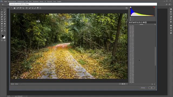This screenshot has width=173, height=97.
Task: Open the Tone Curve panel tab
Action: click(x=132, y=22)
